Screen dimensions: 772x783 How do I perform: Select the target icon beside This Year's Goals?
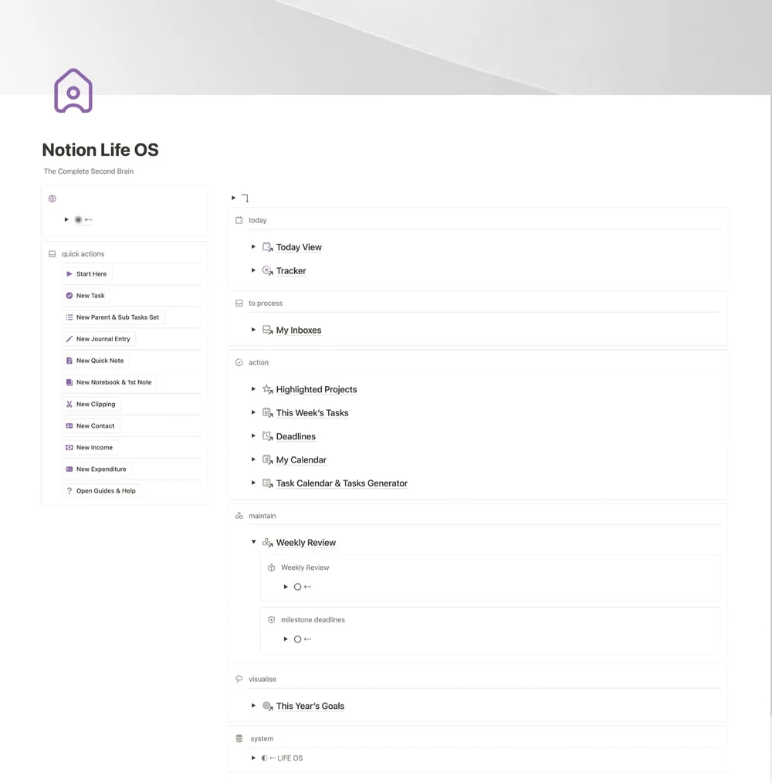click(266, 706)
